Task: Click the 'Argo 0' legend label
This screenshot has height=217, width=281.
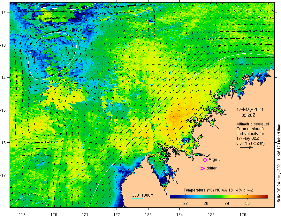Action: [x=215, y=160]
